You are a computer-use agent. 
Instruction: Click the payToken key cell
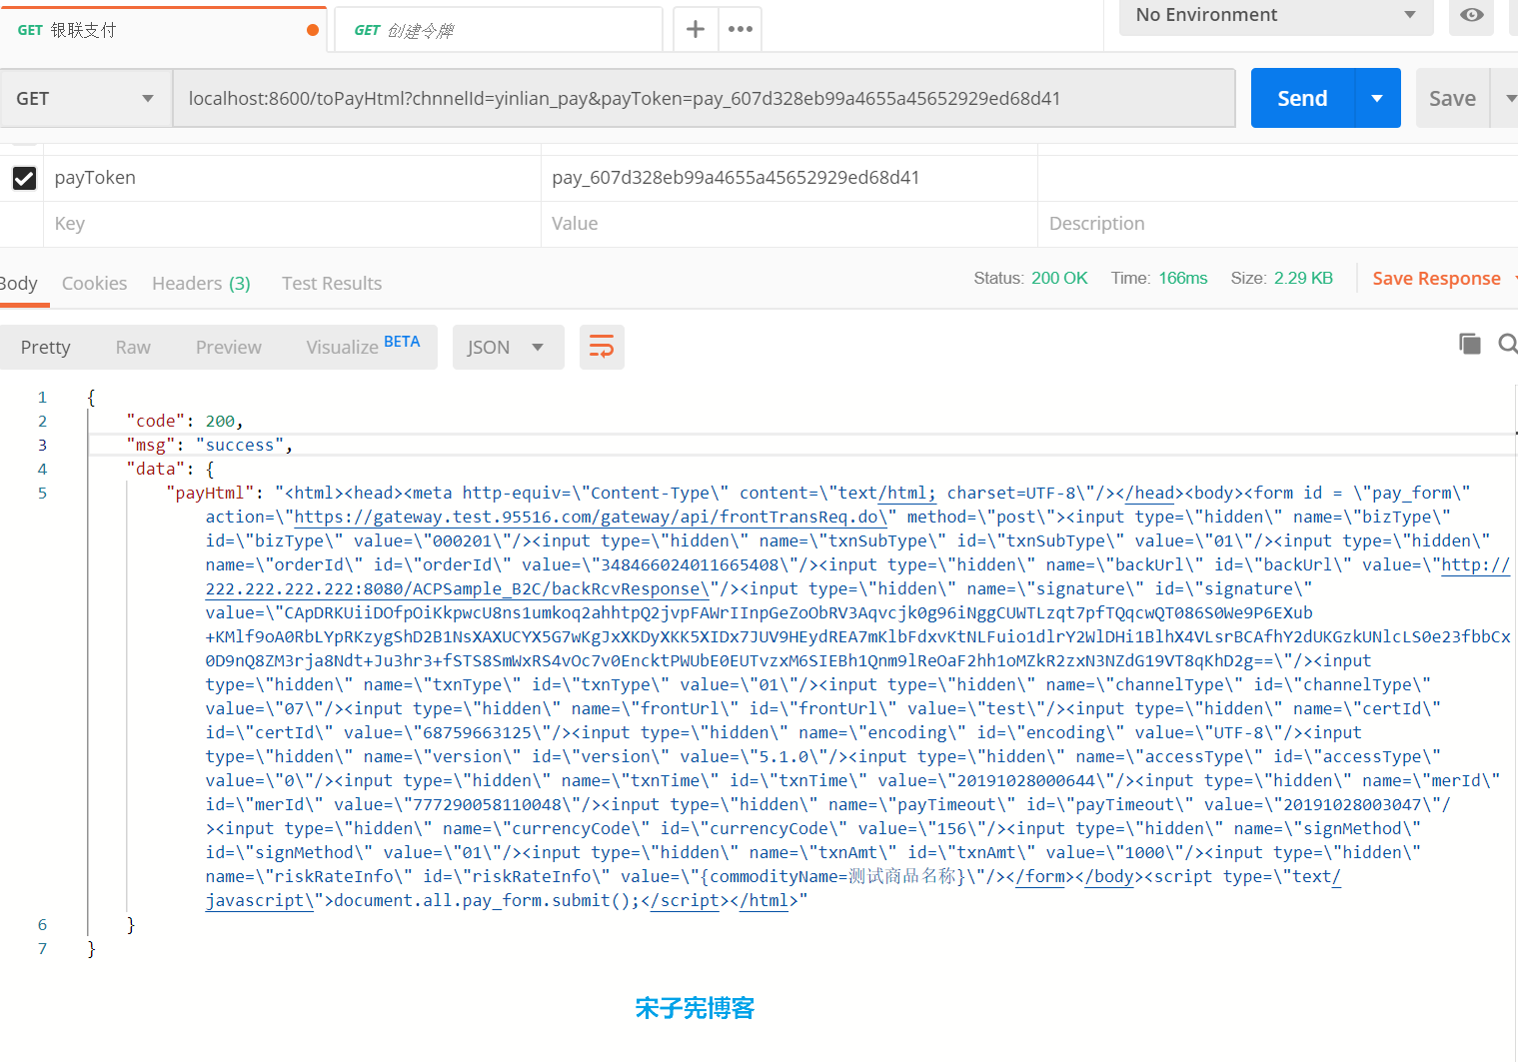pyautogui.click(x=292, y=178)
